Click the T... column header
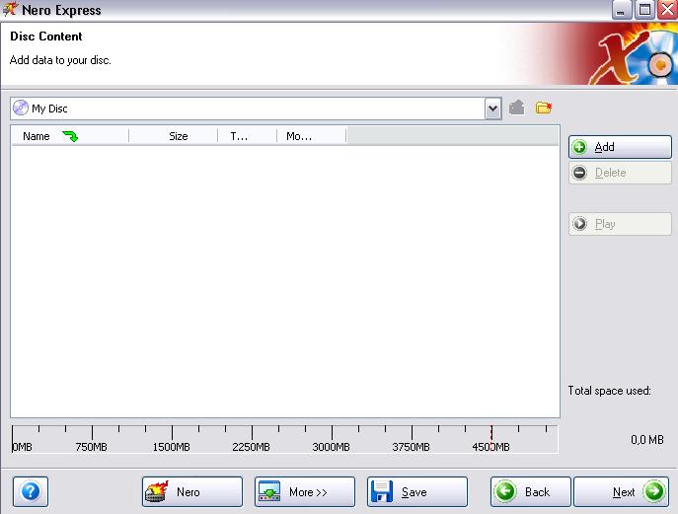The width and height of the screenshot is (678, 514). point(247,136)
